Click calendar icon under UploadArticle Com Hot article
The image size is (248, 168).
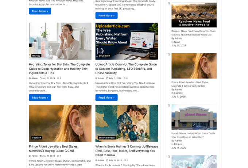107,78
